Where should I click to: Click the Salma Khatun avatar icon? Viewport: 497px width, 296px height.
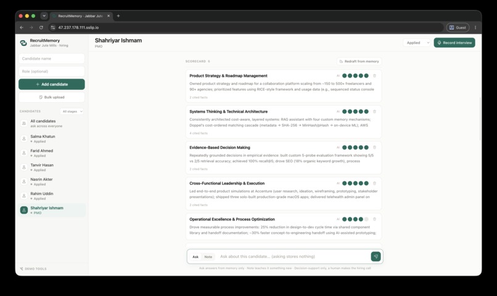24,138
